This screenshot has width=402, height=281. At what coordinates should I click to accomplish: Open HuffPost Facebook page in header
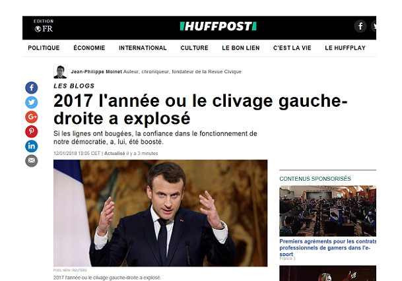click(360, 26)
